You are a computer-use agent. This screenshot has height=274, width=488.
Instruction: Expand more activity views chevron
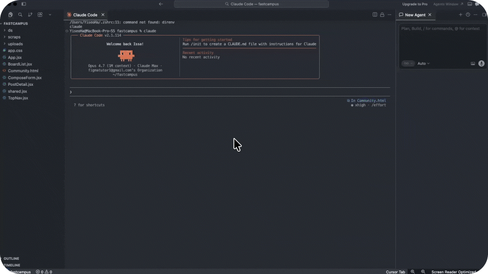point(50,15)
